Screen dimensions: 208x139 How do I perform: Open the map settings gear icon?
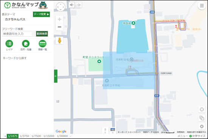point(202,127)
